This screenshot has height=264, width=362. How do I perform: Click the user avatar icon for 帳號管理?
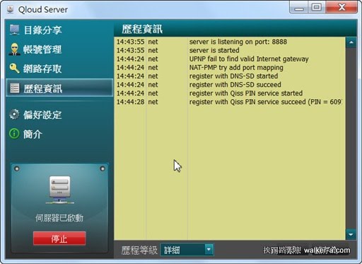(x=15, y=50)
